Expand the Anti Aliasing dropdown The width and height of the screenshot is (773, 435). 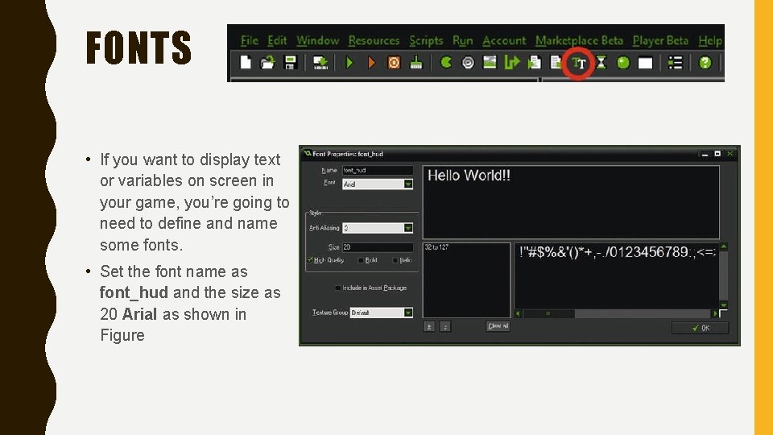click(x=408, y=228)
